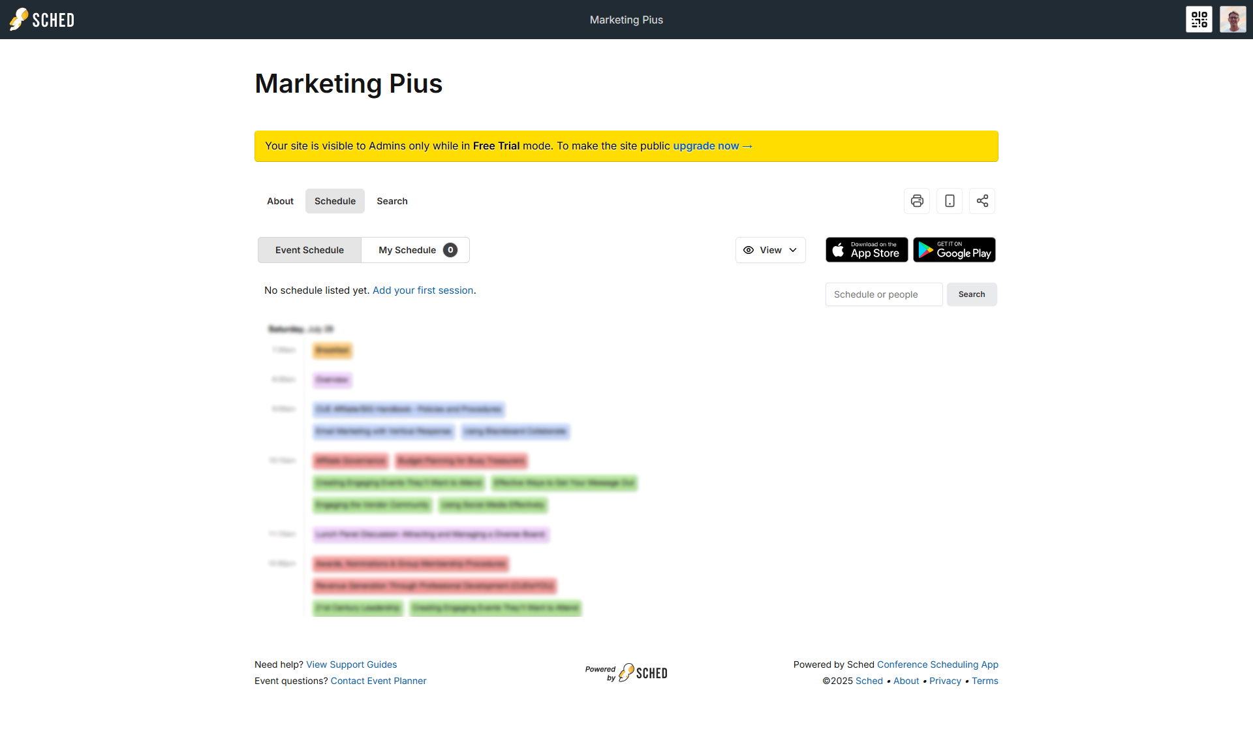This screenshot has width=1253, height=748.
Task: Open the QR code icon
Action: (1199, 20)
